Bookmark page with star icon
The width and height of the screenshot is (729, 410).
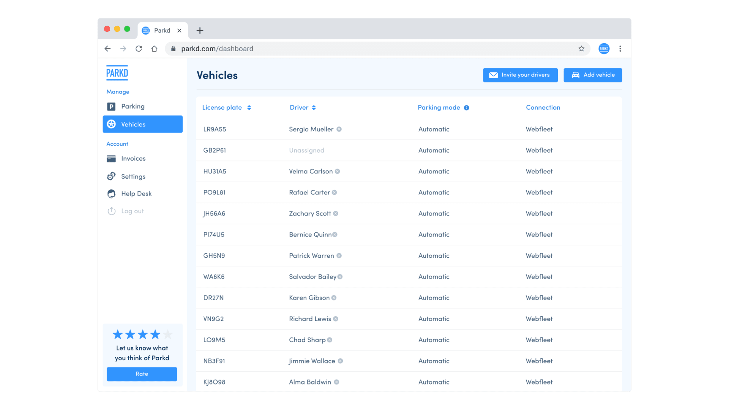(581, 49)
